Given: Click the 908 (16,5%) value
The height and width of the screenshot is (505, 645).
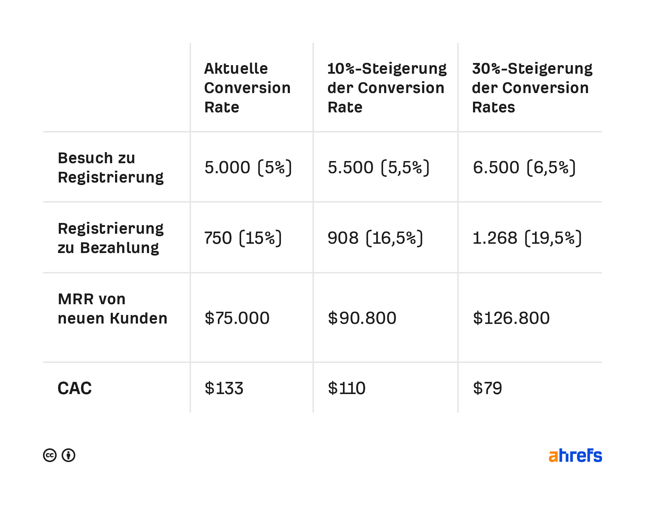Looking at the screenshot, I should click(x=375, y=238).
